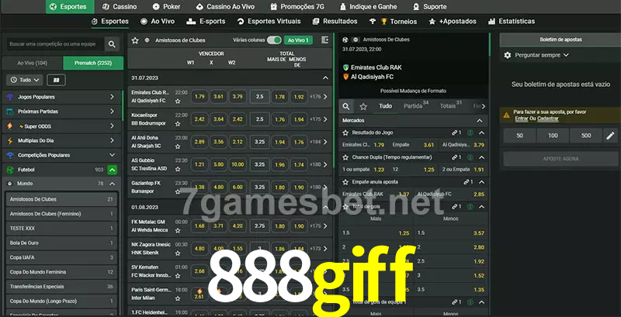Click the Entrar login link
621x317 pixels.
point(521,119)
